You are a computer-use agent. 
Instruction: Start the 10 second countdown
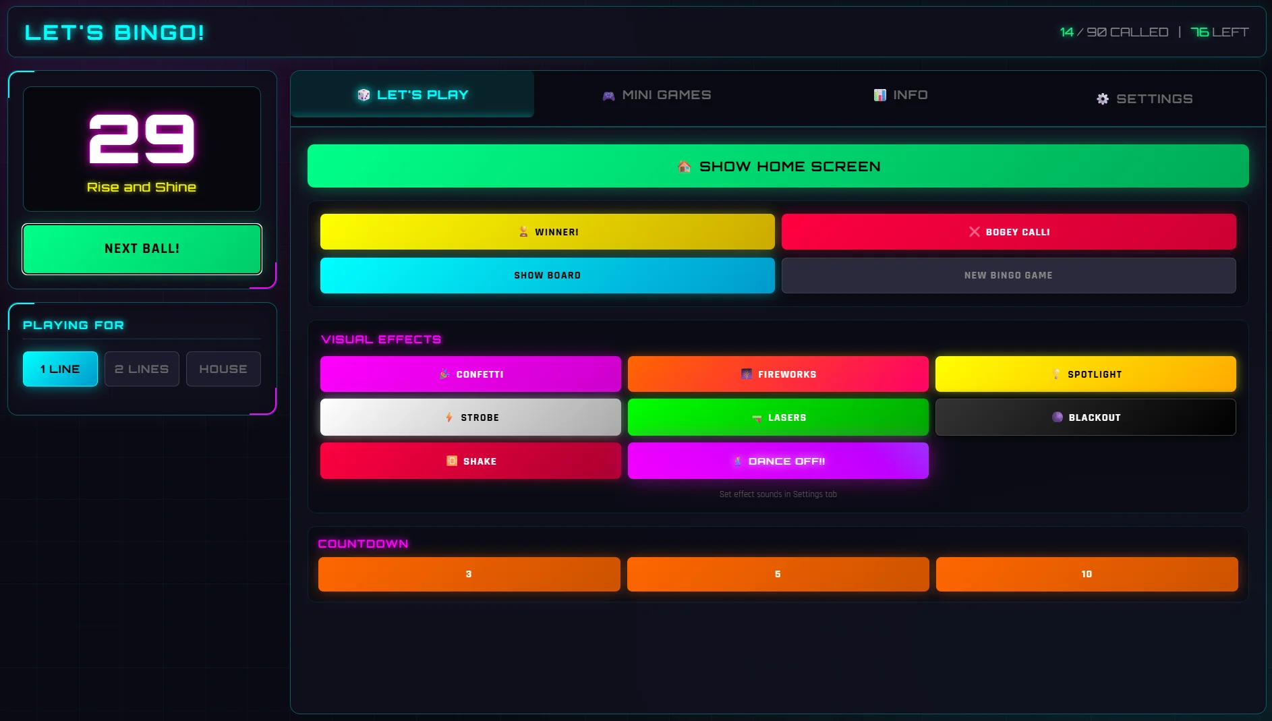[x=1086, y=574]
